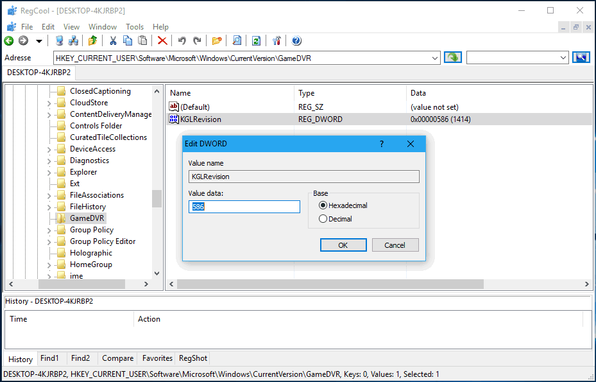Viewport: 596px width, 382px height.
Task: Click the search text field in toolbar
Action: point(513,58)
